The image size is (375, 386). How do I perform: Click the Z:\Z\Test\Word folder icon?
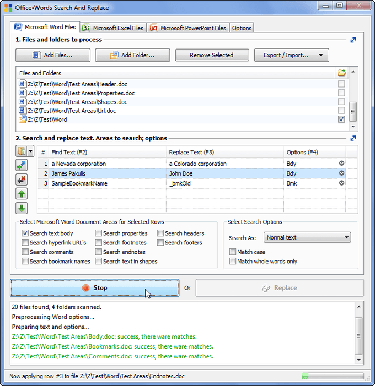23,119
